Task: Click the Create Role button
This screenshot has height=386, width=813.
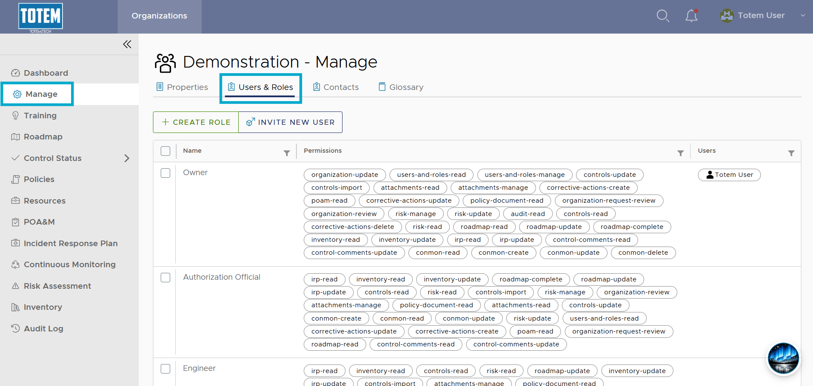Action: tap(196, 122)
